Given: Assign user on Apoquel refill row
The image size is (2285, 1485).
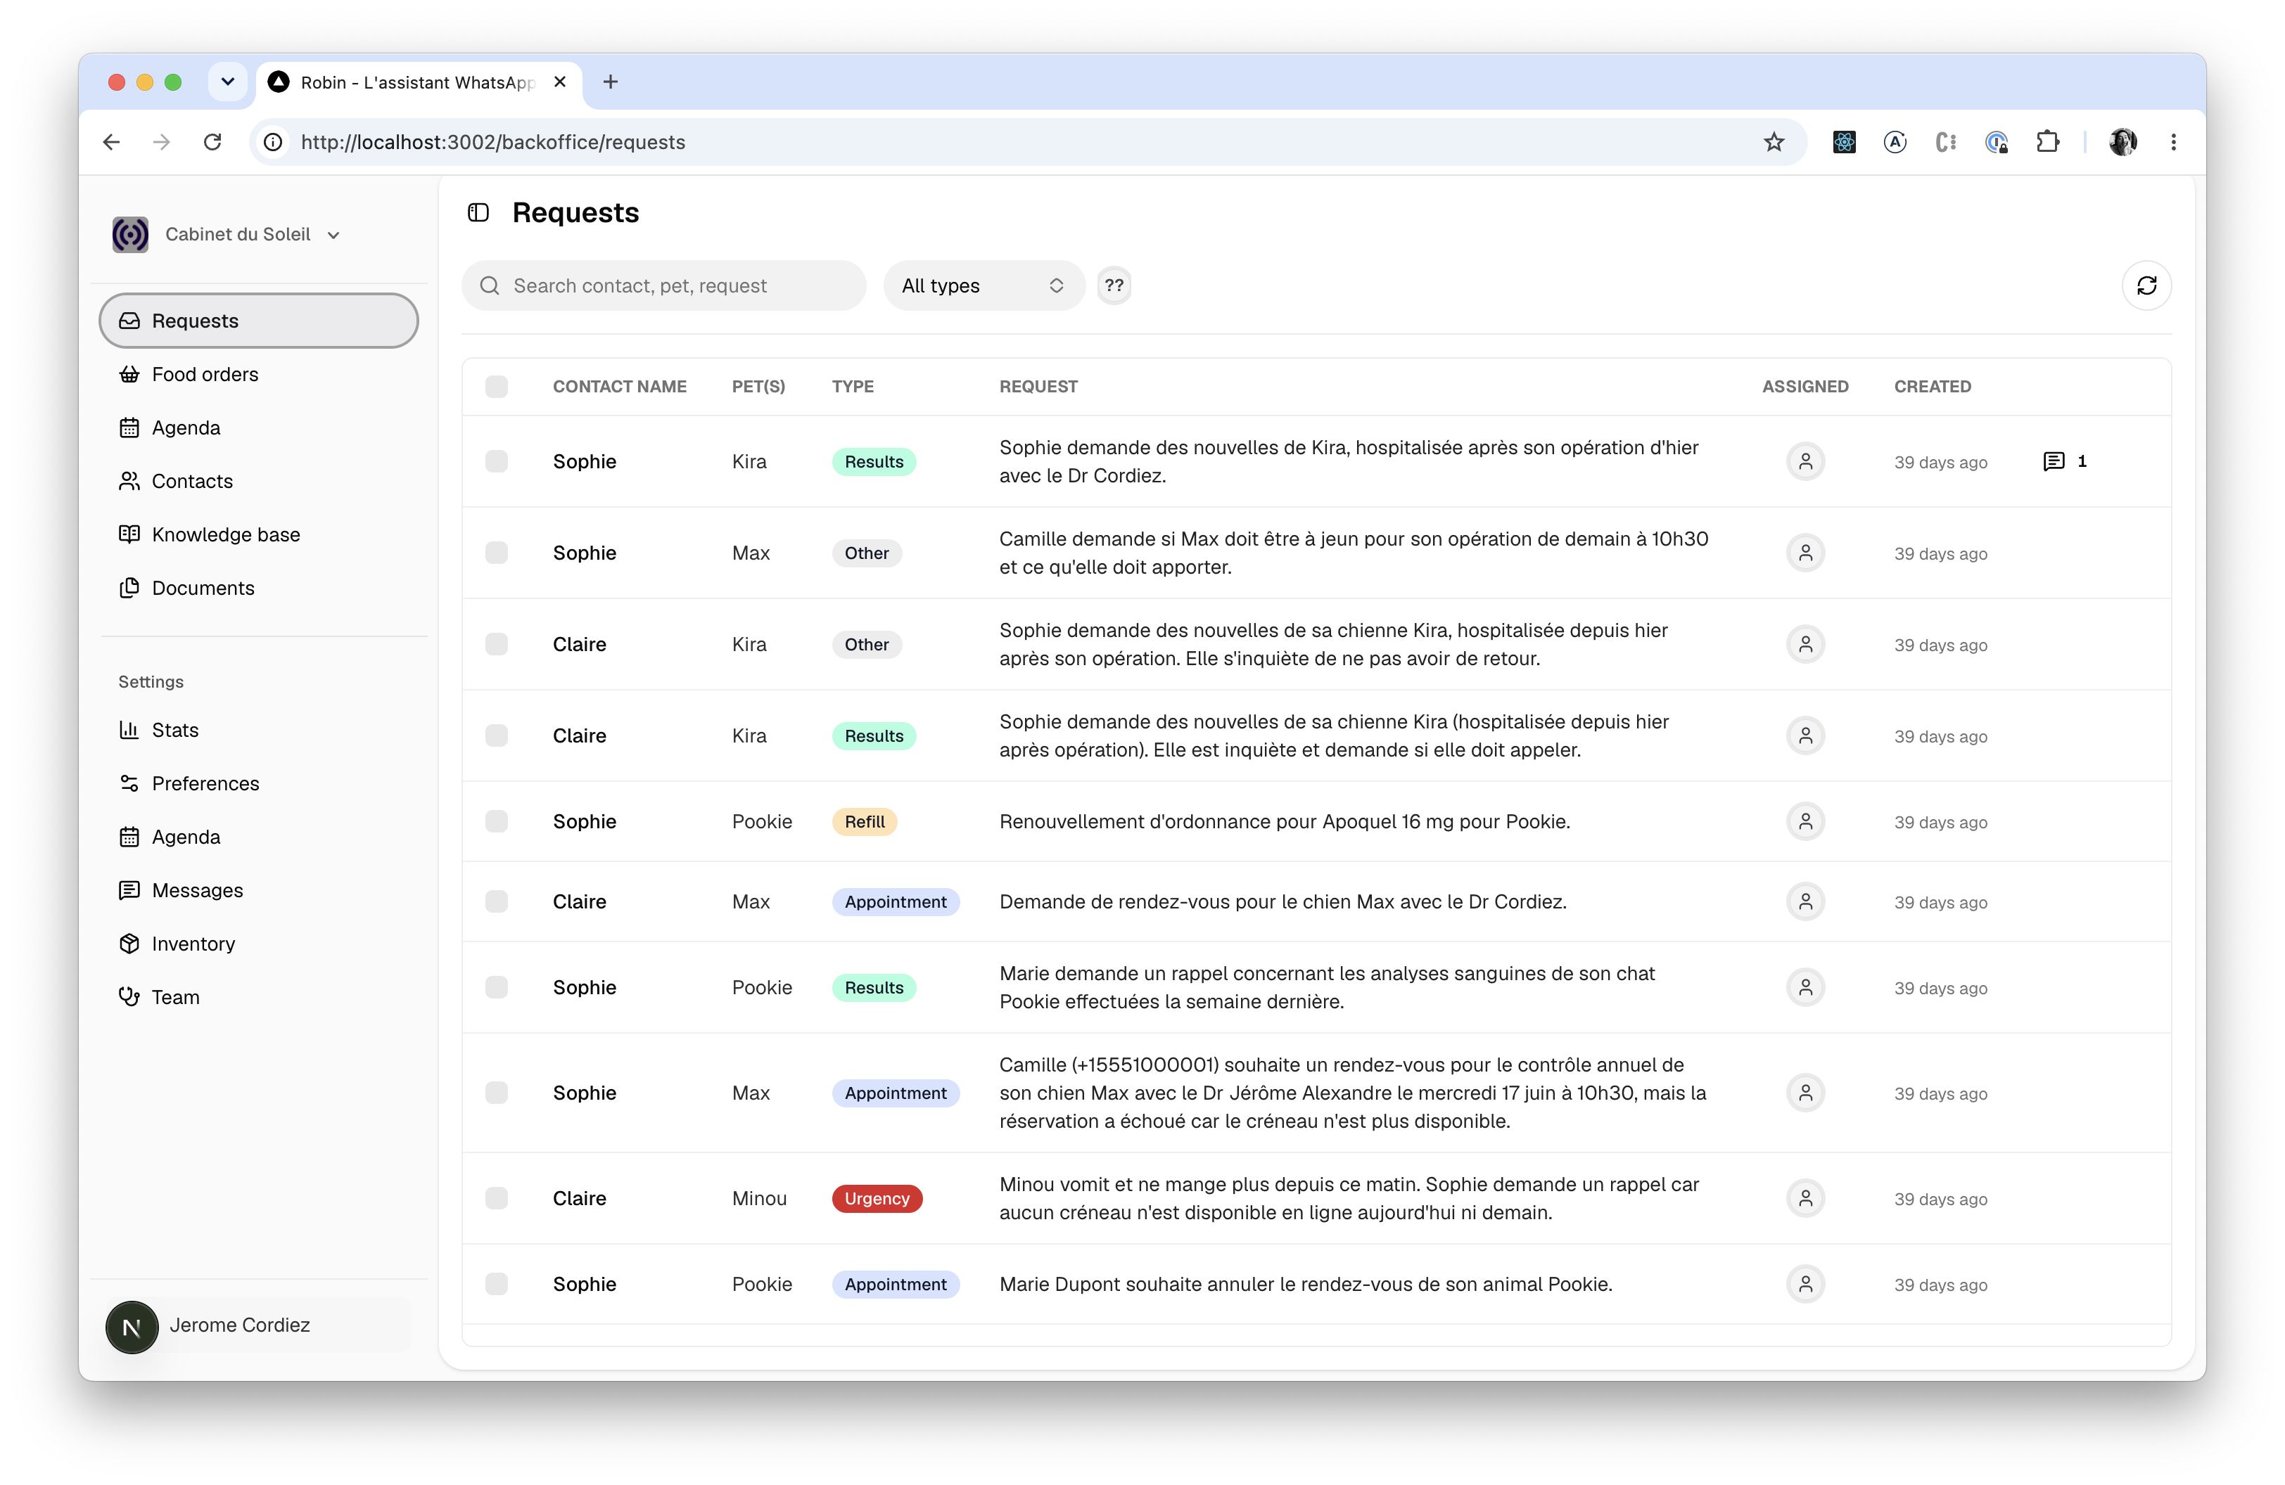Looking at the screenshot, I should click(1805, 821).
